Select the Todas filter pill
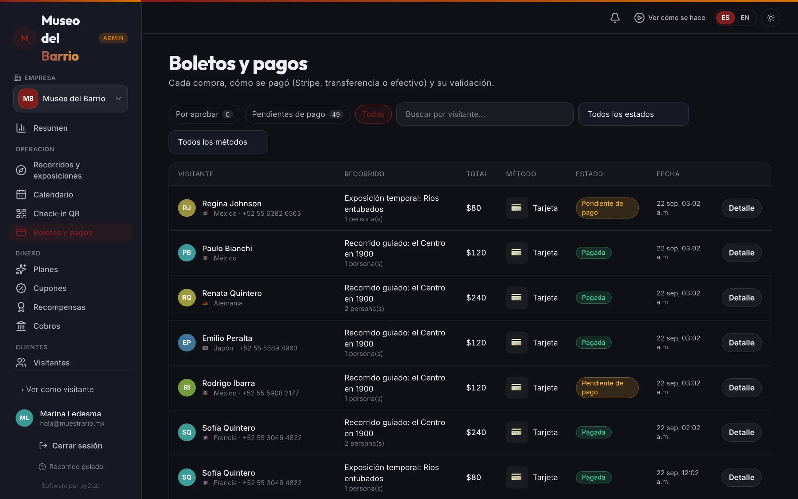 coord(373,114)
